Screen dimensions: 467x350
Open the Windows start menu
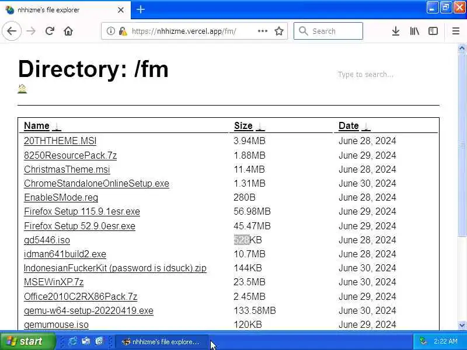(x=27, y=341)
